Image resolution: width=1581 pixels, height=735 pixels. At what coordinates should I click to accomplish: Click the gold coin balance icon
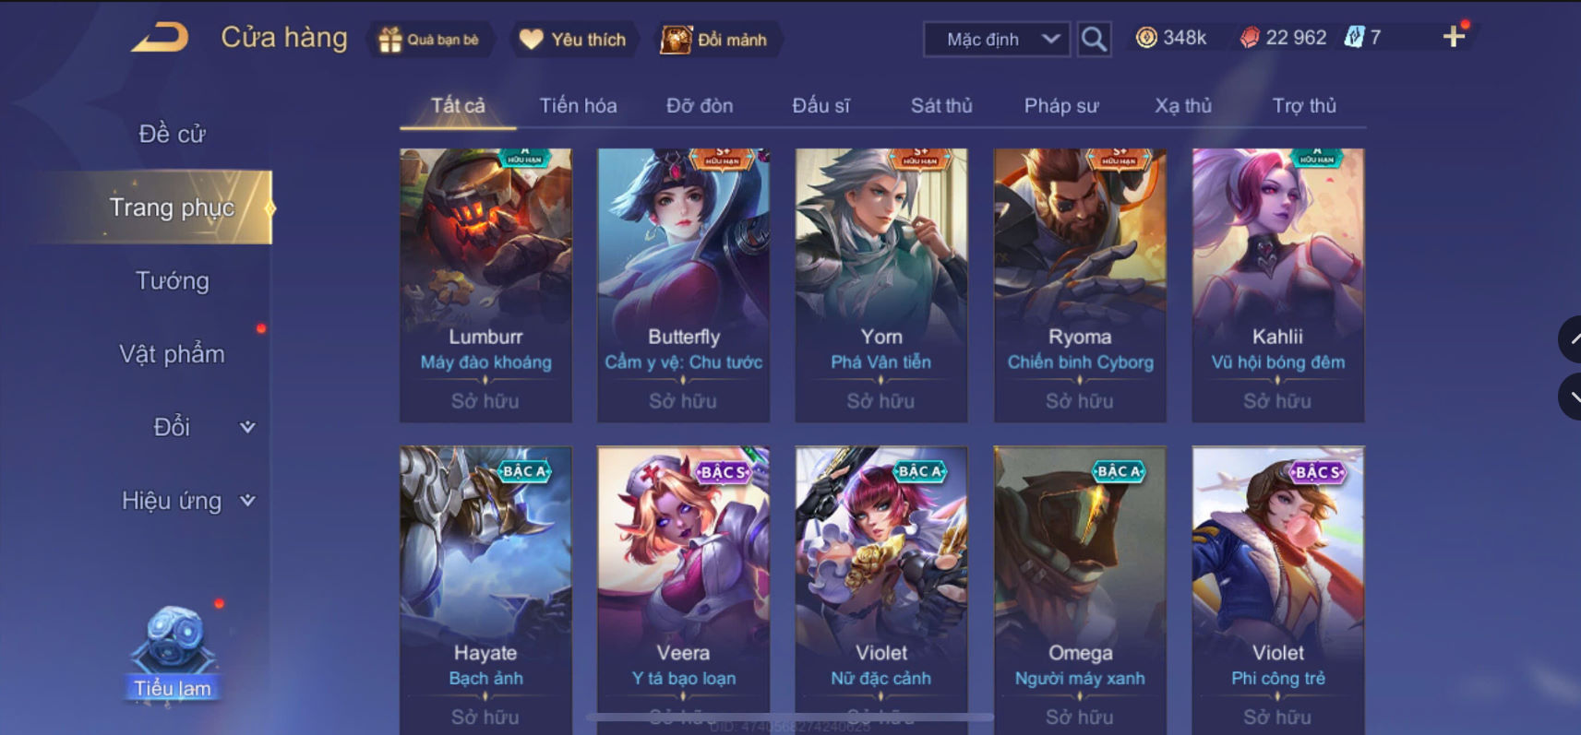(x=1146, y=38)
